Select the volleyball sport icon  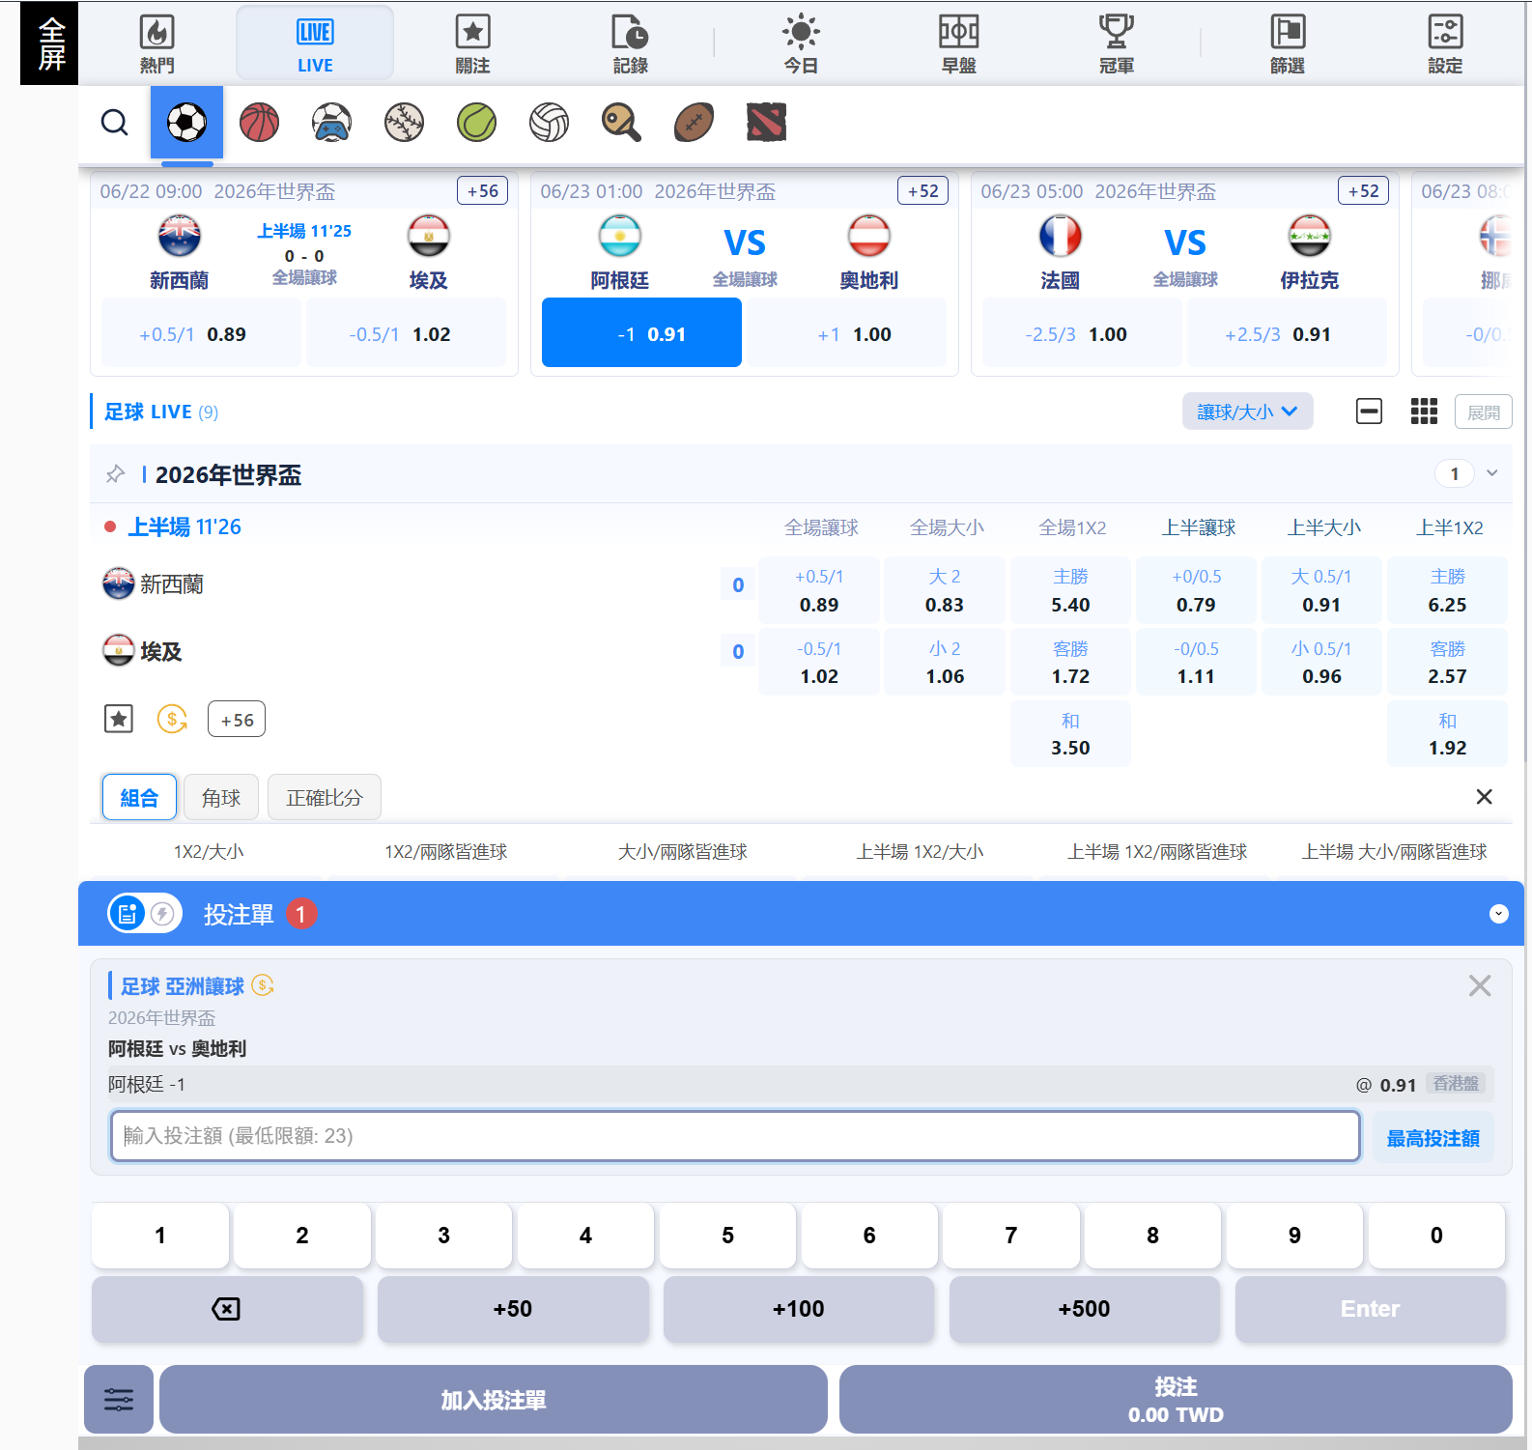[x=549, y=123]
